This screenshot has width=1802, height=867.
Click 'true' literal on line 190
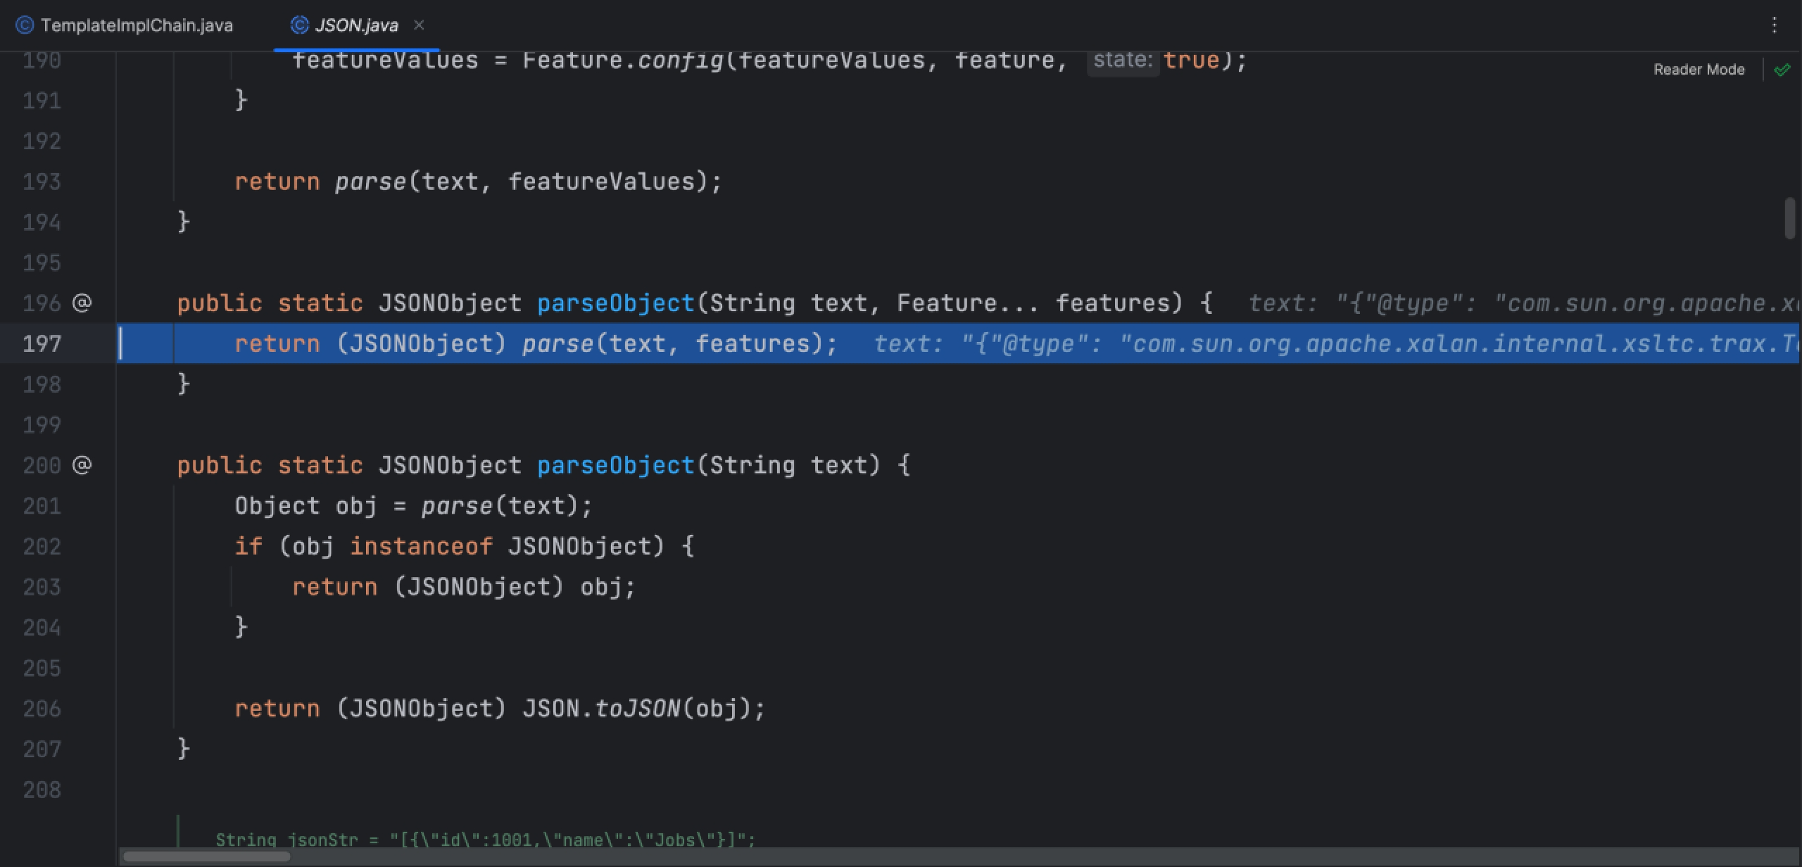pyautogui.click(x=1191, y=61)
